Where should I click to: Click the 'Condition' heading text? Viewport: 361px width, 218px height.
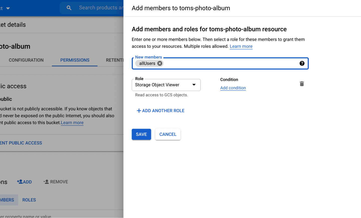[x=229, y=80]
